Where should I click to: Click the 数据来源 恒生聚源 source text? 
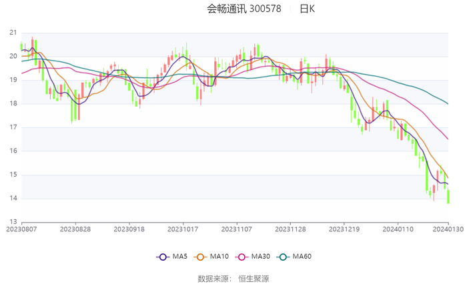pos(233,278)
